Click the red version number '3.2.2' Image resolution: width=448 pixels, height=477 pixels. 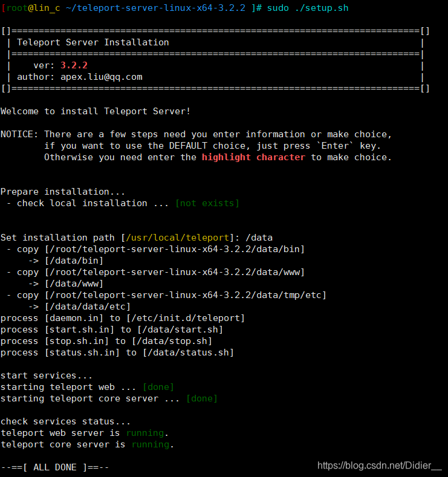tap(74, 65)
